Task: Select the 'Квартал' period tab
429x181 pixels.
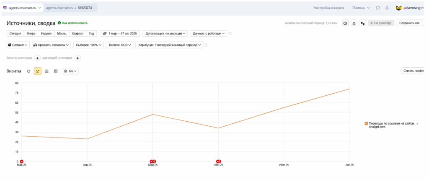Action: click(78, 33)
